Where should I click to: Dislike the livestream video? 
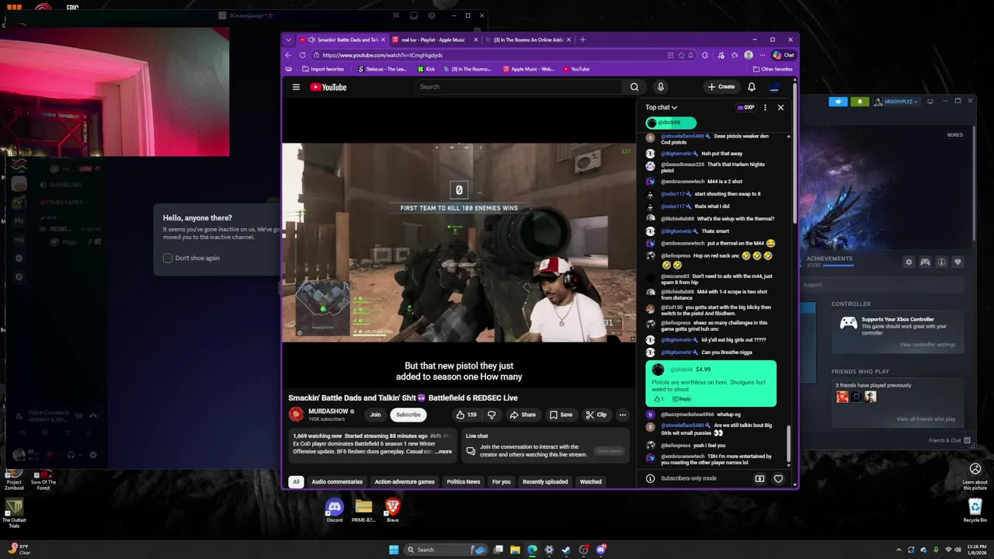tap(491, 415)
